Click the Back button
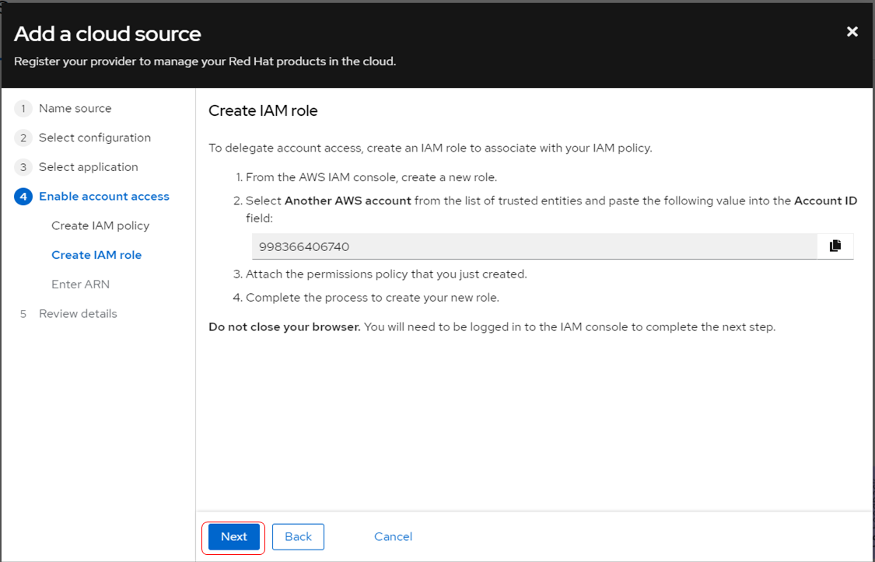This screenshot has height=562, width=875. click(298, 537)
